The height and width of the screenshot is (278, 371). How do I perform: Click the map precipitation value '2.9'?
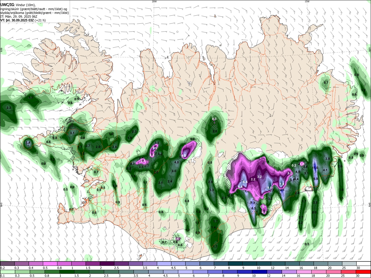(x=211, y=182)
